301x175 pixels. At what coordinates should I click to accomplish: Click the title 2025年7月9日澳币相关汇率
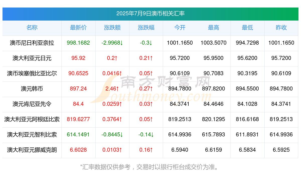pyautogui.click(x=150, y=14)
